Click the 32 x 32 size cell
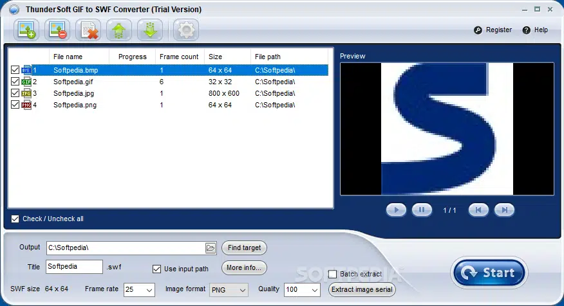The width and height of the screenshot is (564, 306). (220, 82)
